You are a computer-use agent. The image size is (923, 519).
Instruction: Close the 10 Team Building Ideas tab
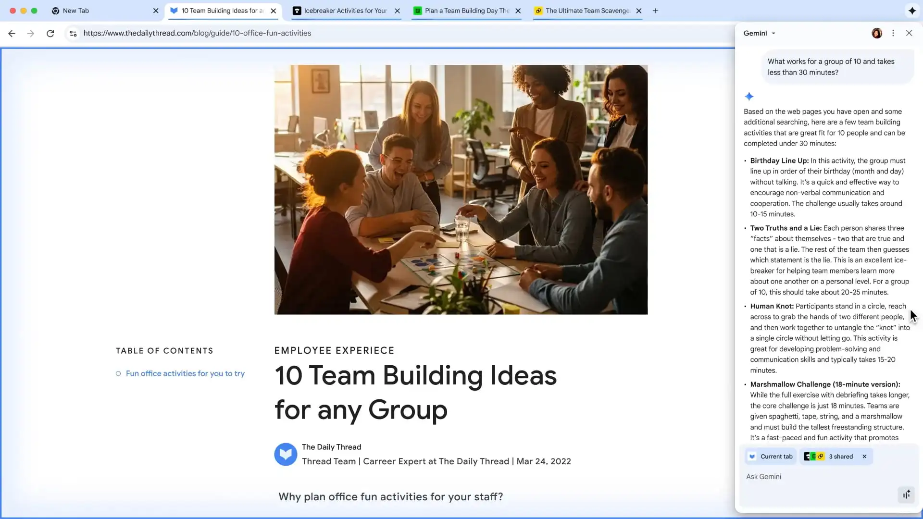pos(274,11)
